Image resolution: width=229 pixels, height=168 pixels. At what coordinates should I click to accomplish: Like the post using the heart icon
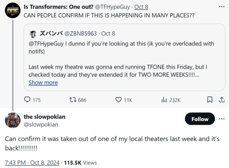point(118,100)
